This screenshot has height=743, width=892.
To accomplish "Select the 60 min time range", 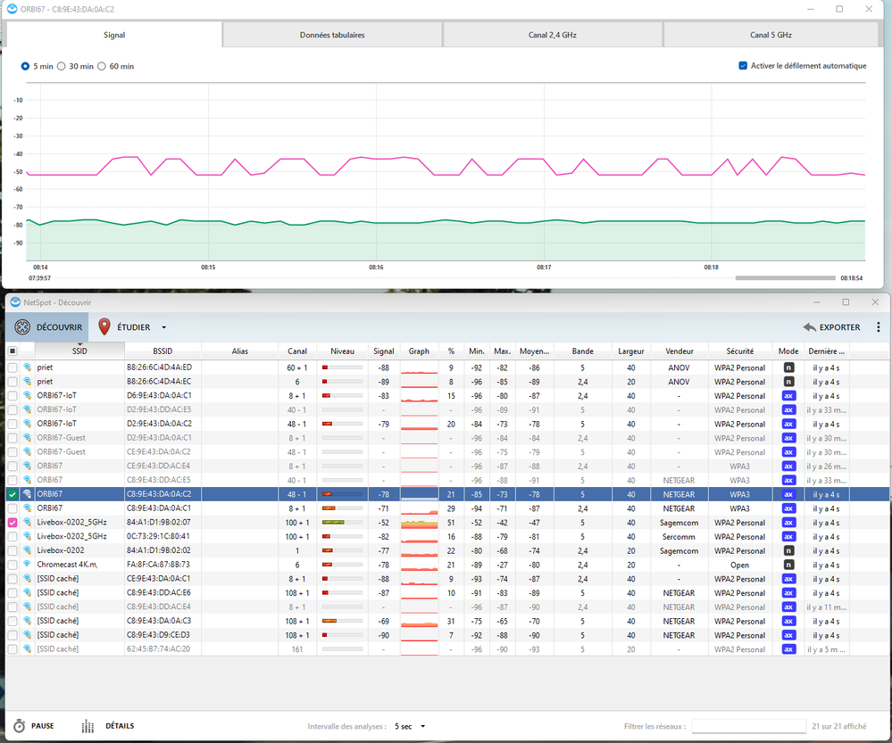I will click(102, 66).
